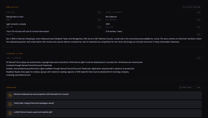208x118 pixels.
Task: Click Re-fetch from web button
Action: click(191, 7)
